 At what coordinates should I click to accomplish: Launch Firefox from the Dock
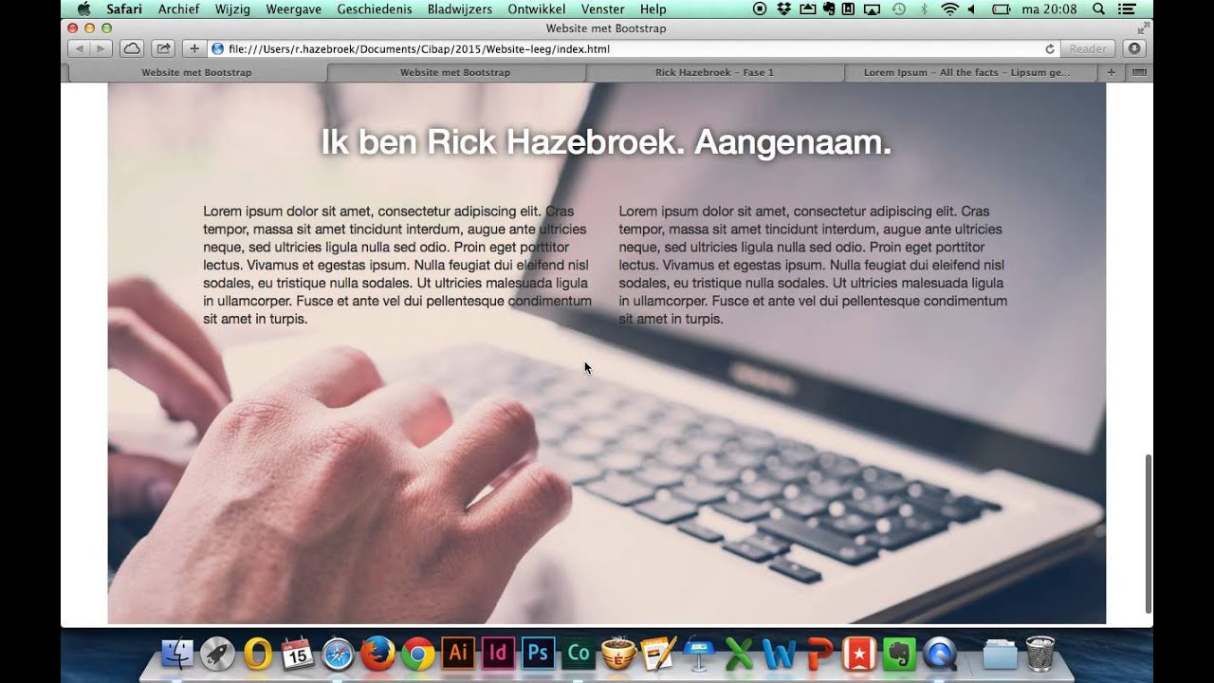click(377, 653)
